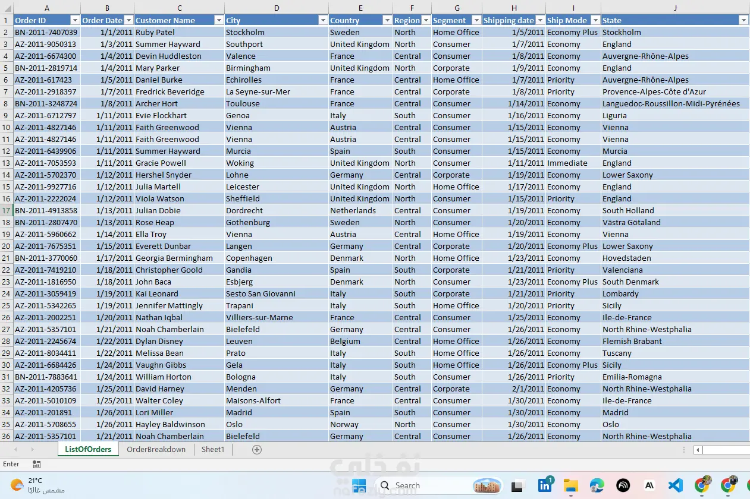Screen dimensions: 750x499
Task: Add a new sheet with the plus button
Action: click(257, 450)
